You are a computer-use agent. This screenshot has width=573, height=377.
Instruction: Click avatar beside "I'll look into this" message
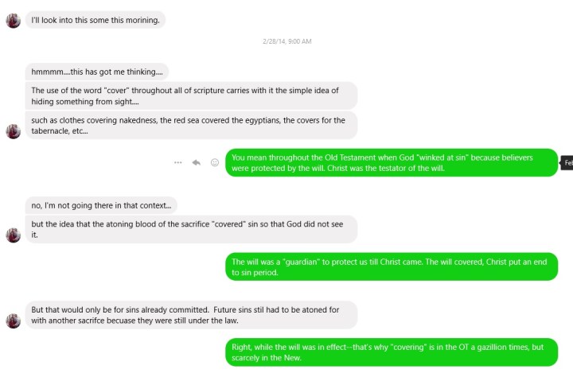(x=13, y=20)
